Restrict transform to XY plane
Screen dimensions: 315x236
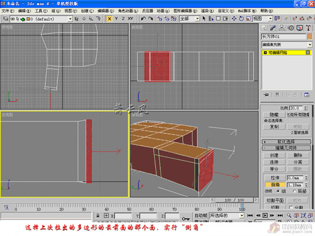click(x=130, y=19)
